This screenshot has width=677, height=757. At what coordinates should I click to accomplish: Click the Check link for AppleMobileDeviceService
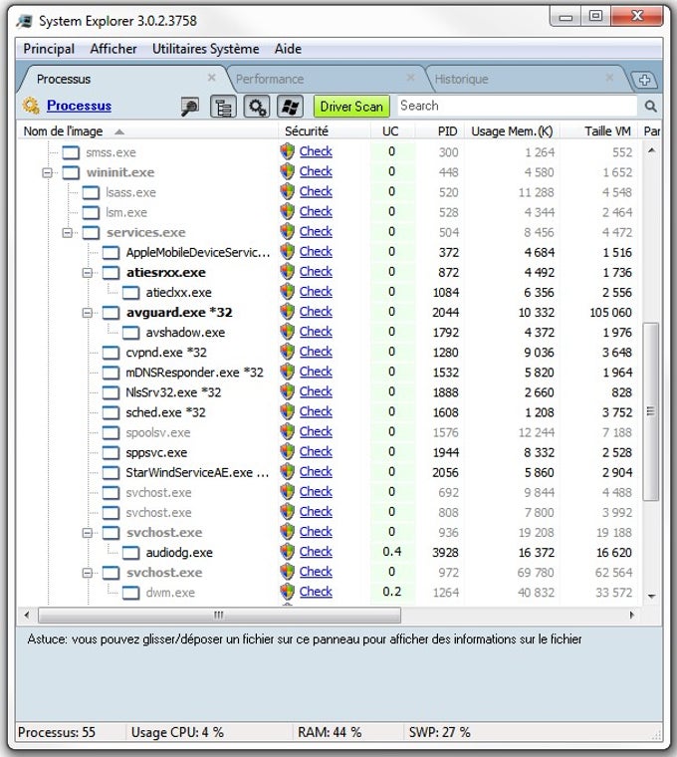(x=316, y=252)
